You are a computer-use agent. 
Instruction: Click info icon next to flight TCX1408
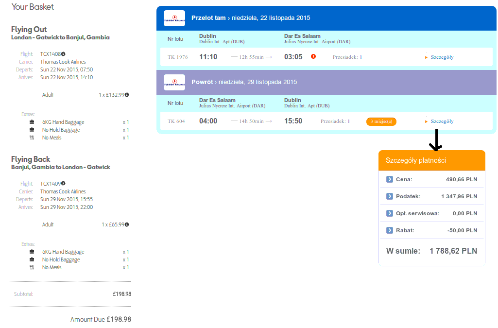tap(63, 54)
